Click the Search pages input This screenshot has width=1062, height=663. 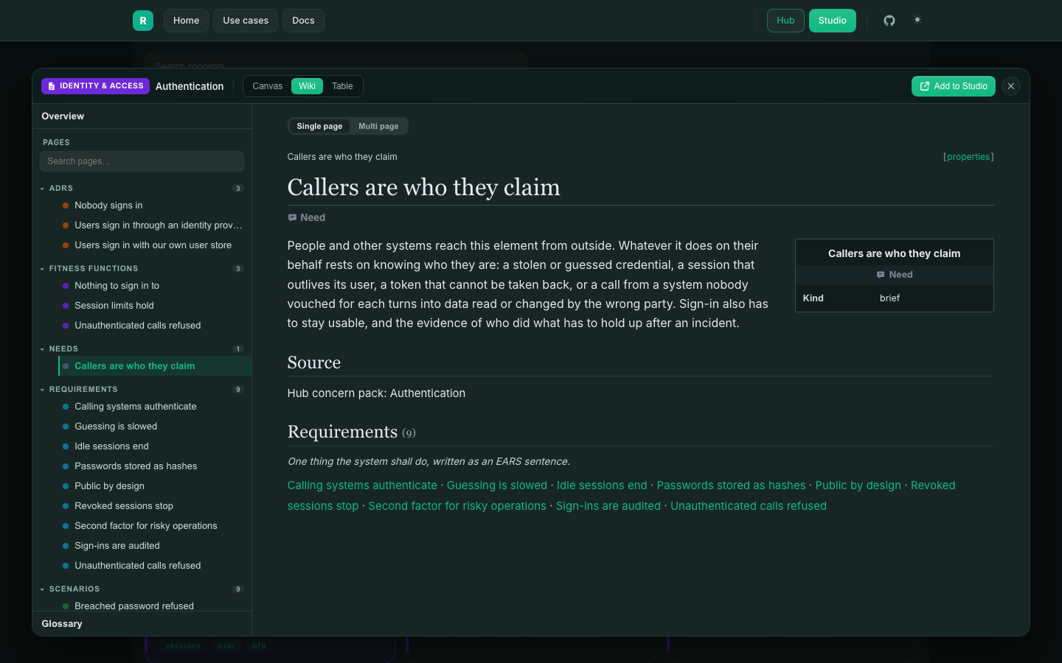pyautogui.click(x=142, y=161)
